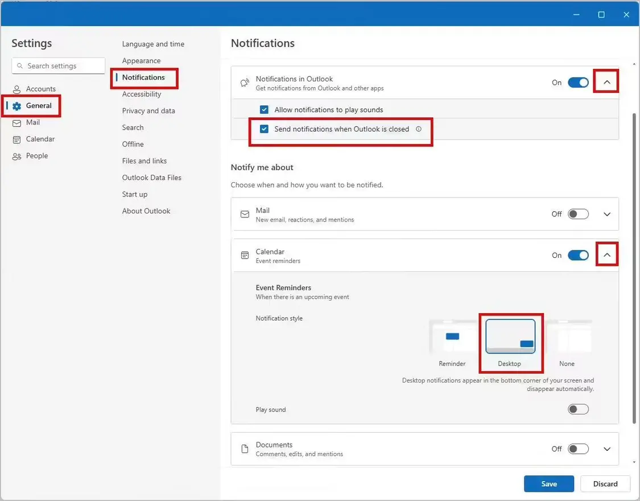The height and width of the screenshot is (501, 640).
Task: Click the scrollbar up arrow
Action: pos(634,64)
